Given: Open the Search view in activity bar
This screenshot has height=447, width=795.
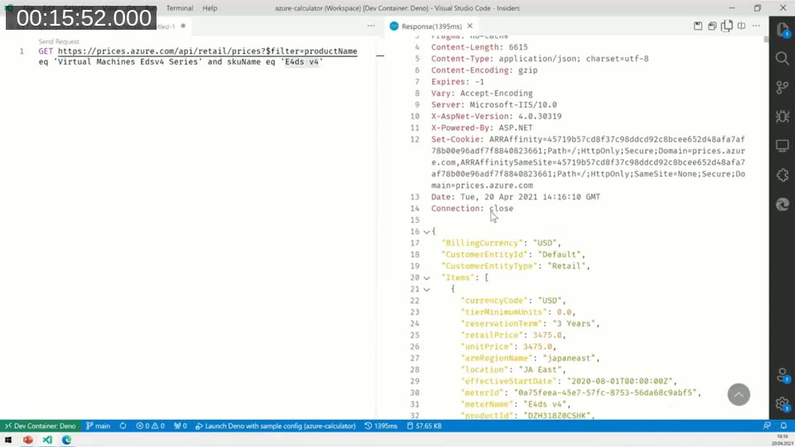Looking at the screenshot, I should (783, 59).
